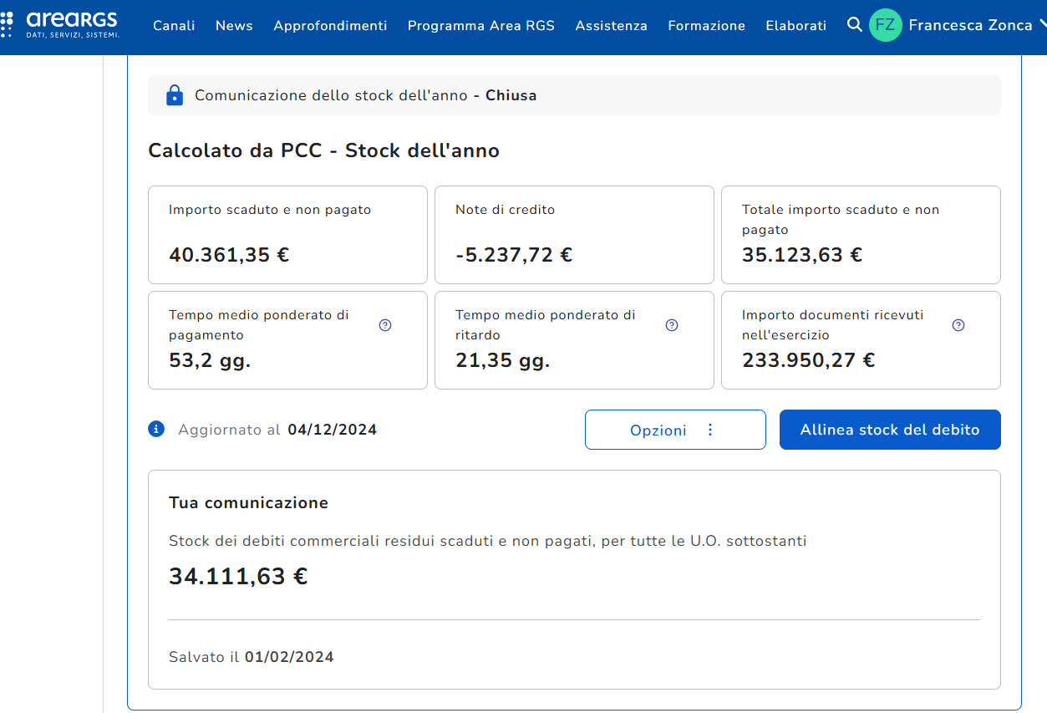Click the lock icon beside Comunicazione dello stock

pos(175,95)
